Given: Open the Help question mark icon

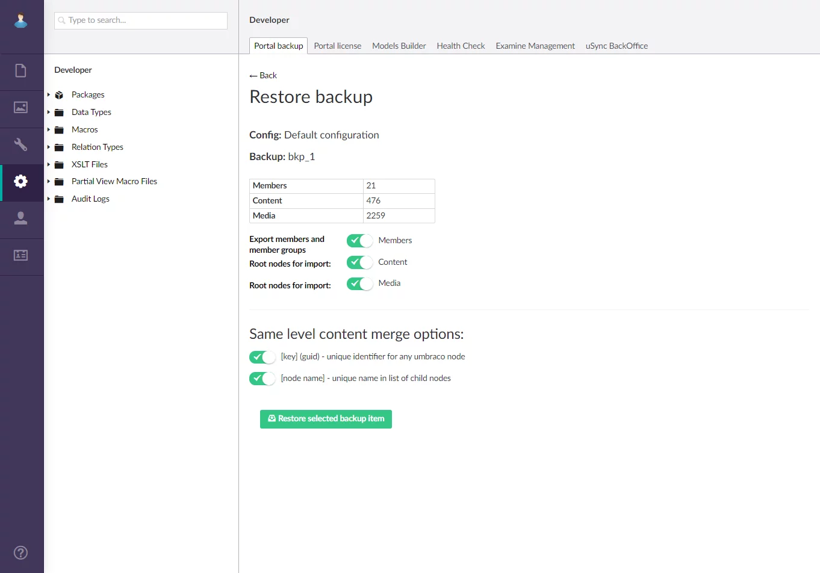Looking at the screenshot, I should [x=21, y=553].
